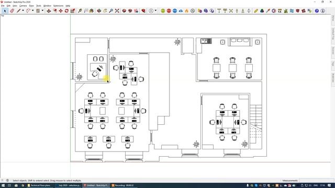This screenshot has height=188, width=335.
Task: Open the Camera menu
Action: pos(23,6)
